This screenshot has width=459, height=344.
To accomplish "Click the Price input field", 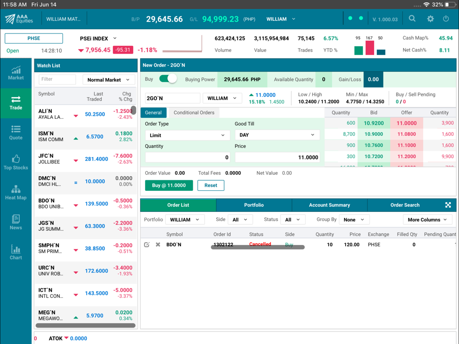I will 277,157.
